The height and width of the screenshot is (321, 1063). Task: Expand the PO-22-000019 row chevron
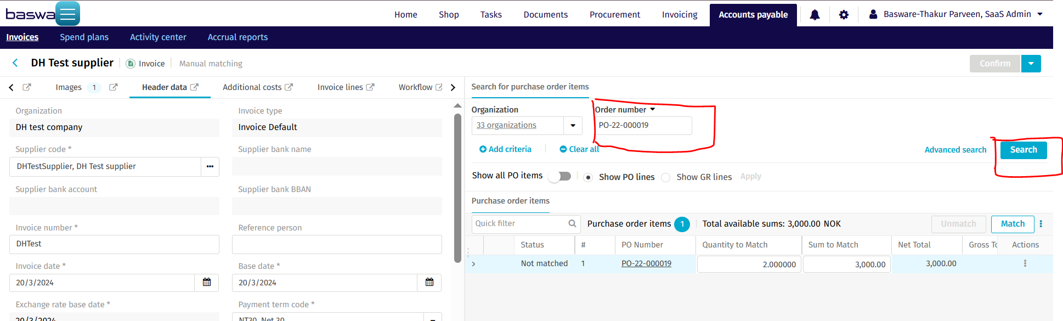pyautogui.click(x=473, y=264)
